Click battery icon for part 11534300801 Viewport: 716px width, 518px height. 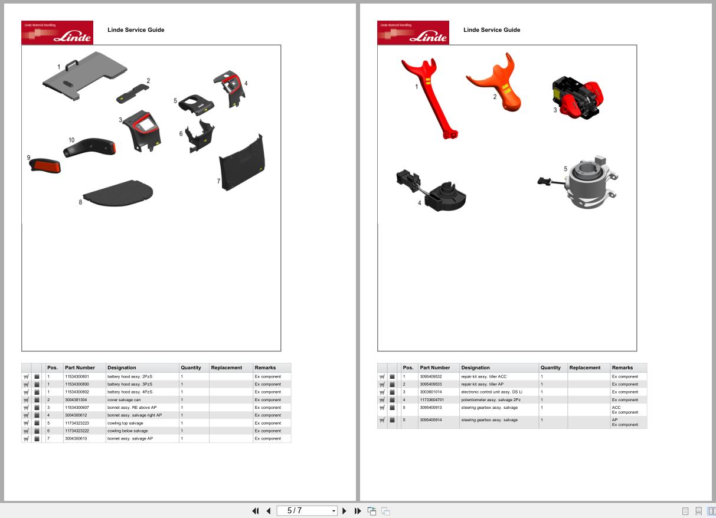point(37,376)
